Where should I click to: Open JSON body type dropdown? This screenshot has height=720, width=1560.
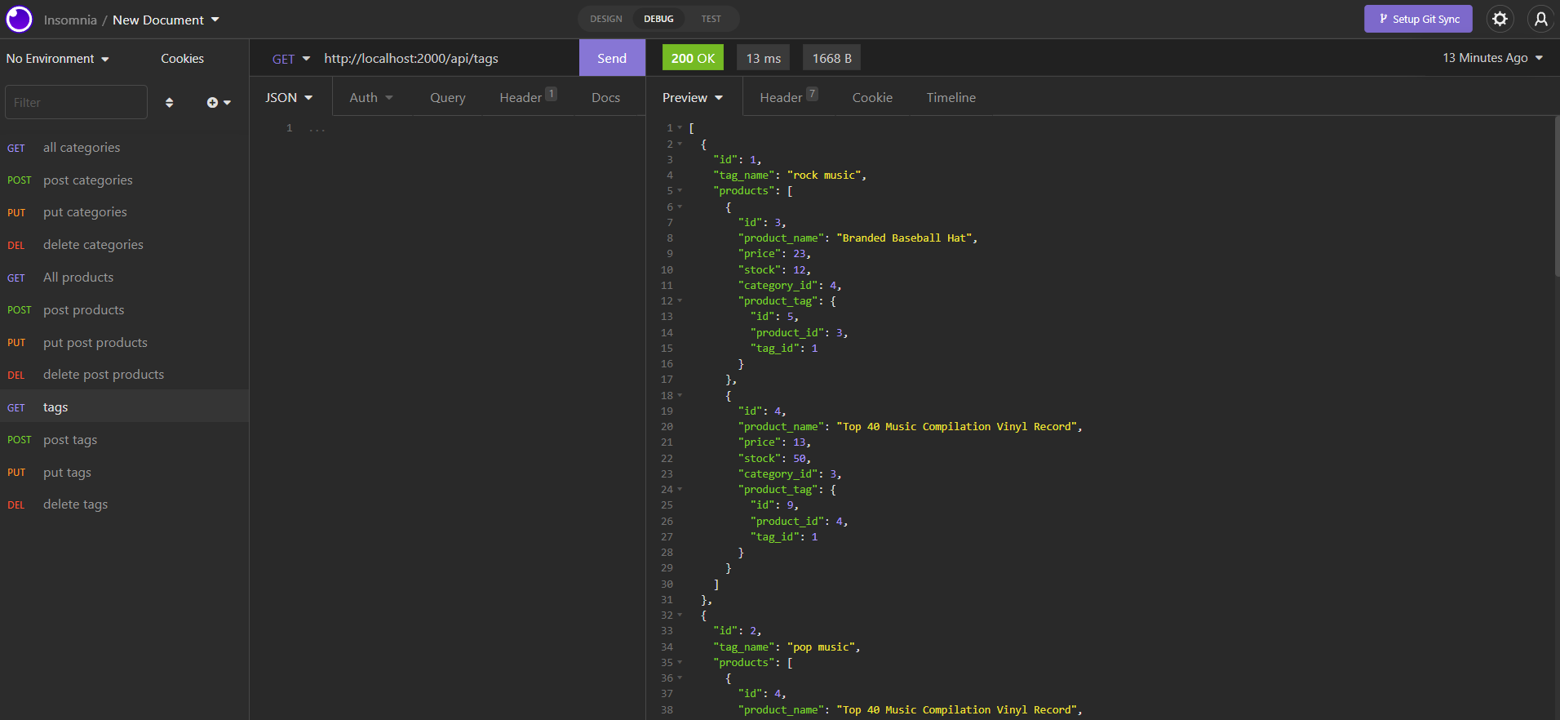(289, 98)
